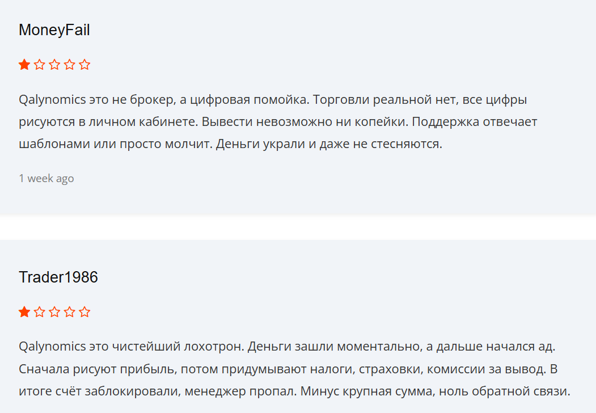Open the Trader1986 reviewer name
The height and width of the screenshot is (413, 596).
58,277
